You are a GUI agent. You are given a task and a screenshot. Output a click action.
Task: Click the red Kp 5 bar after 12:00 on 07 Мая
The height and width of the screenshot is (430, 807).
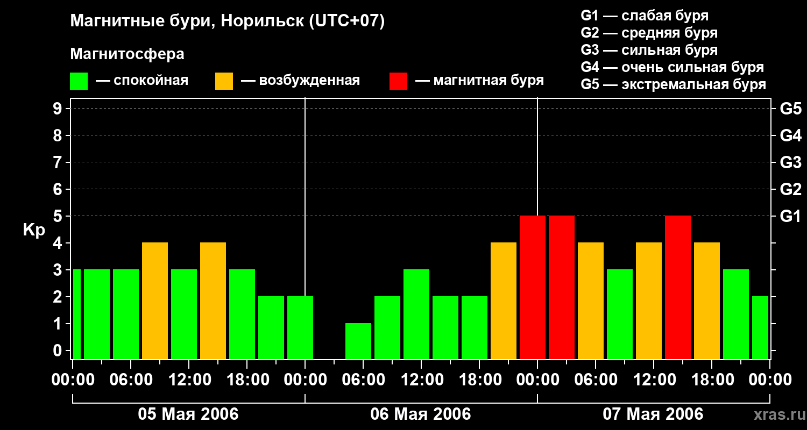point(678,287)
